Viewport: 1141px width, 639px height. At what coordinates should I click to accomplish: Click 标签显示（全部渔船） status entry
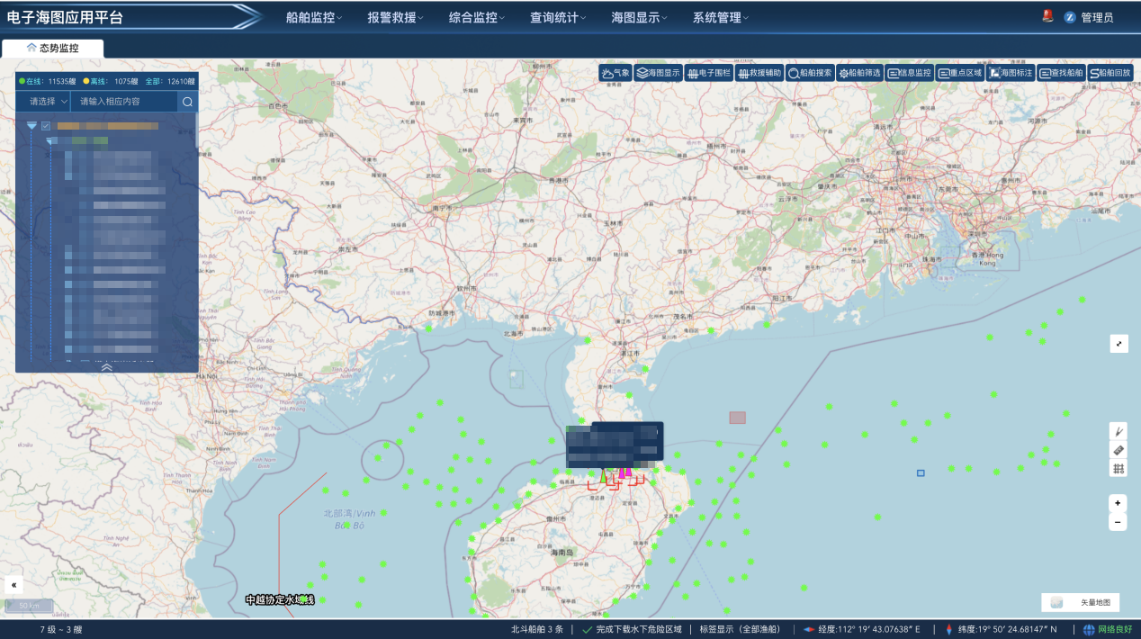coord(740,629)
